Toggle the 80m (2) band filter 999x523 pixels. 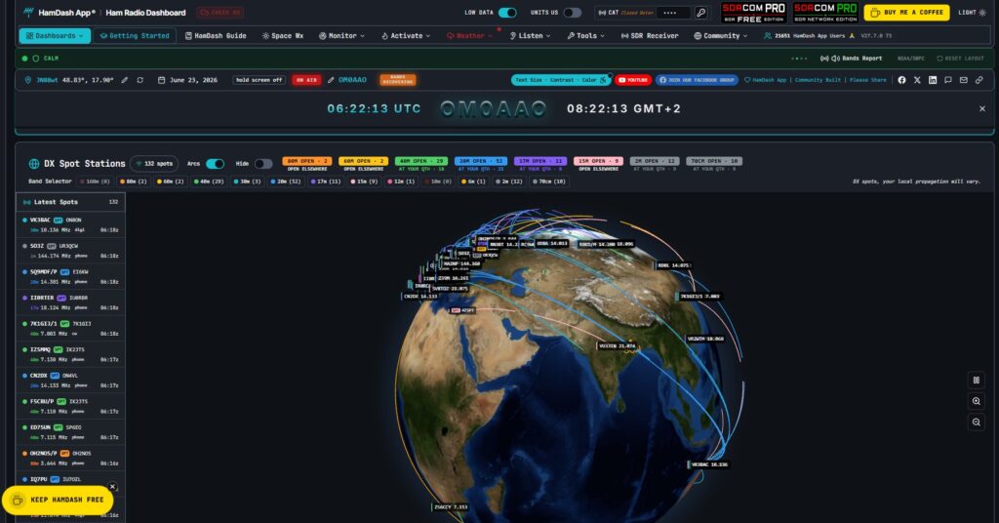click(134, 181)
